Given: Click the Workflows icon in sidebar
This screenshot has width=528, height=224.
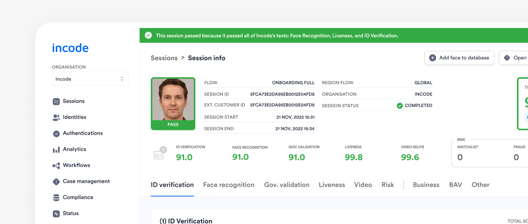Looking at the screenshot, I should click(x=56, y=166).
